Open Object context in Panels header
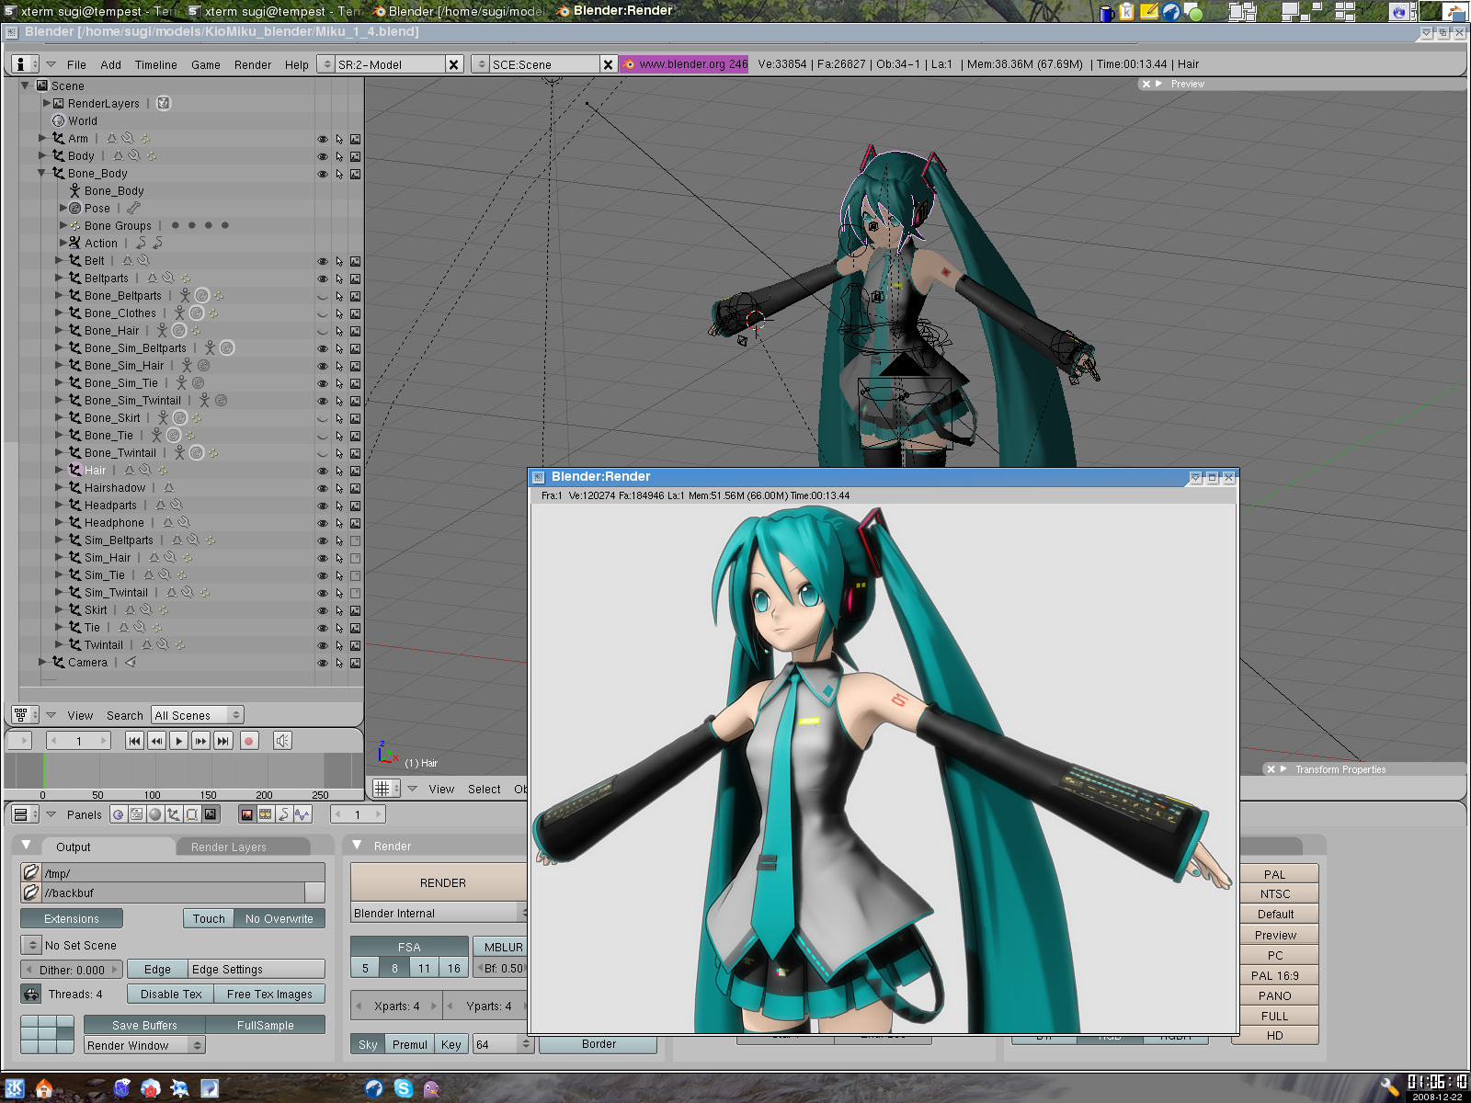Image resolution: width=1471 pixels, height=1103 pixels. (173, 814)
